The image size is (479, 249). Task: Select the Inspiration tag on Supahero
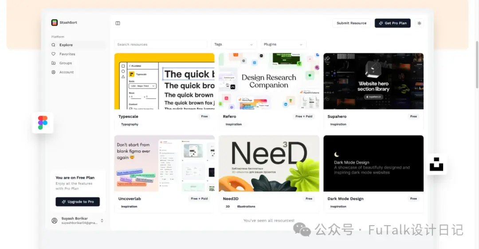(x=338, y=124)
